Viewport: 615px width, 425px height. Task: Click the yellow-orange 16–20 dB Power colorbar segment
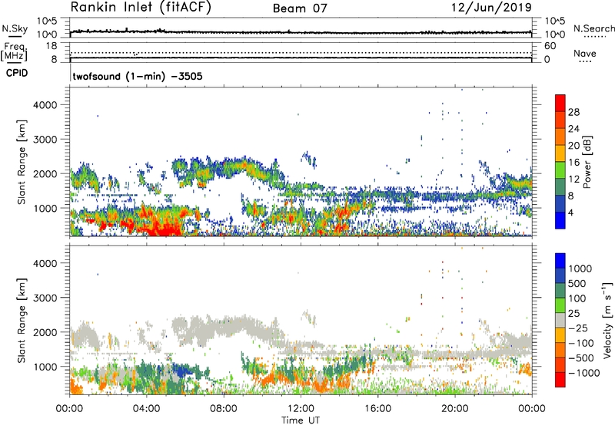(x=560, y=153)
